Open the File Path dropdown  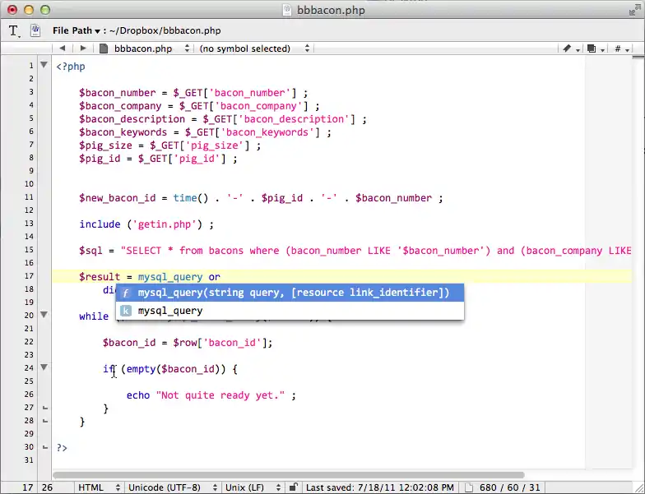(x=76, y=31)
